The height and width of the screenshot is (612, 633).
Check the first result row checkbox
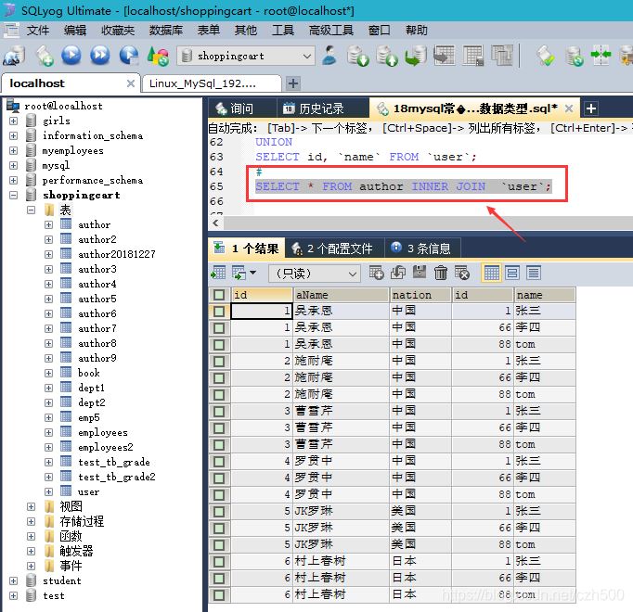218,312
